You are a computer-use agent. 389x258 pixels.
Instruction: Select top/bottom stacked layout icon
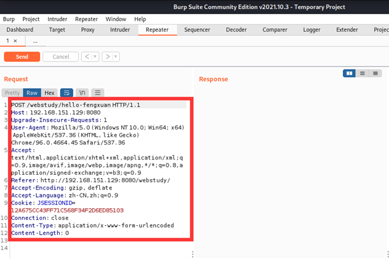tap(362, 73)
